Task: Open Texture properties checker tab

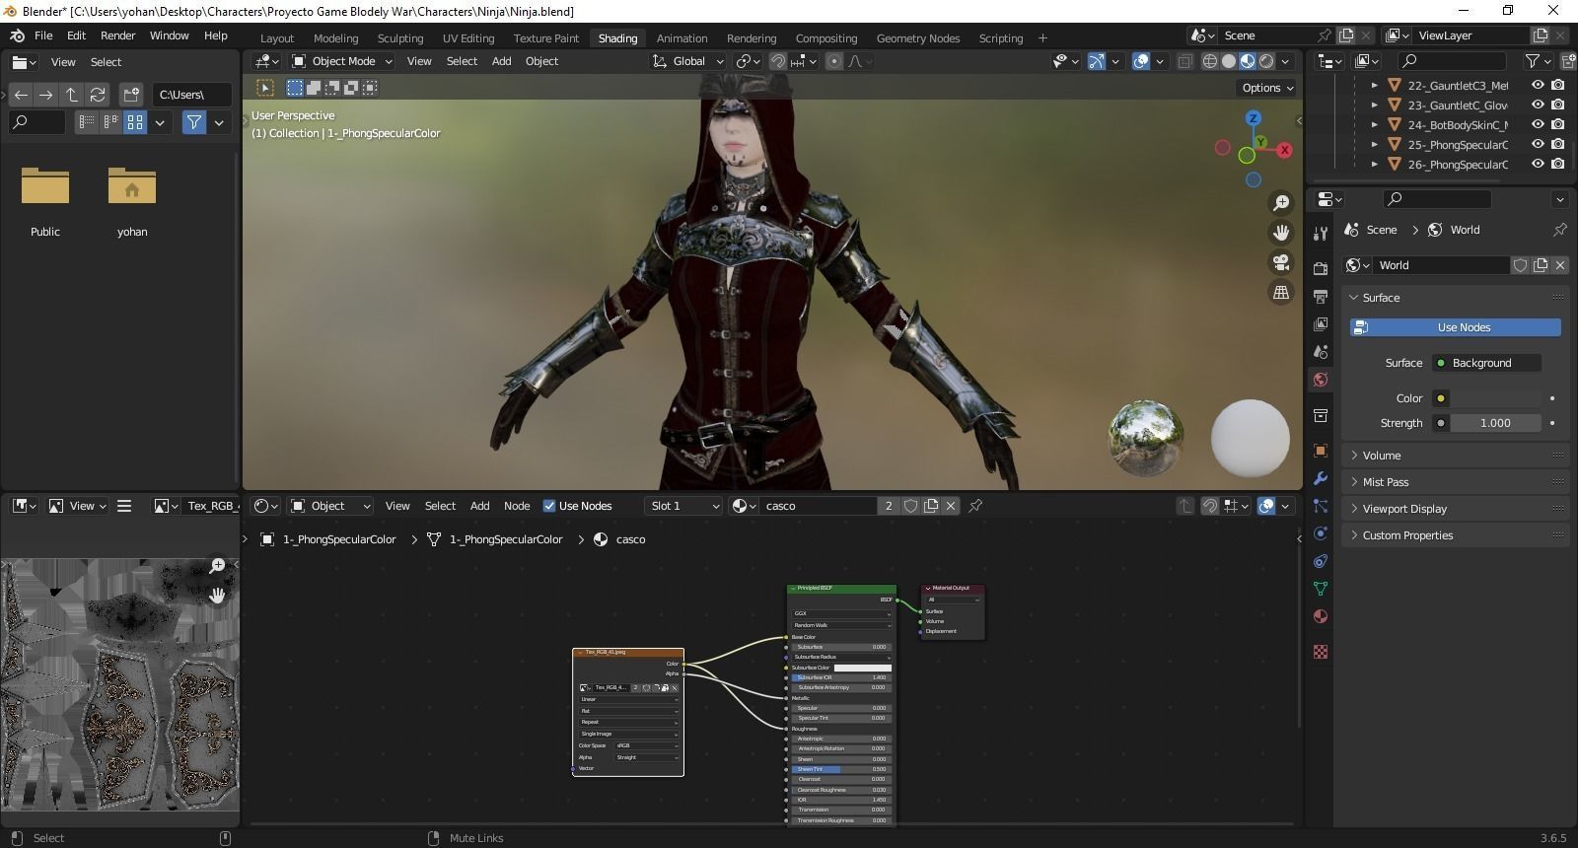Action: click(1321, 652)
